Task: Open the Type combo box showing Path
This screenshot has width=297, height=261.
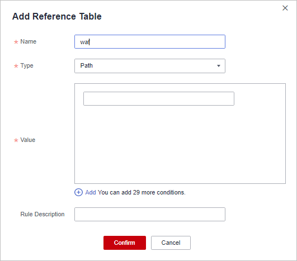Action: point(150,66)
